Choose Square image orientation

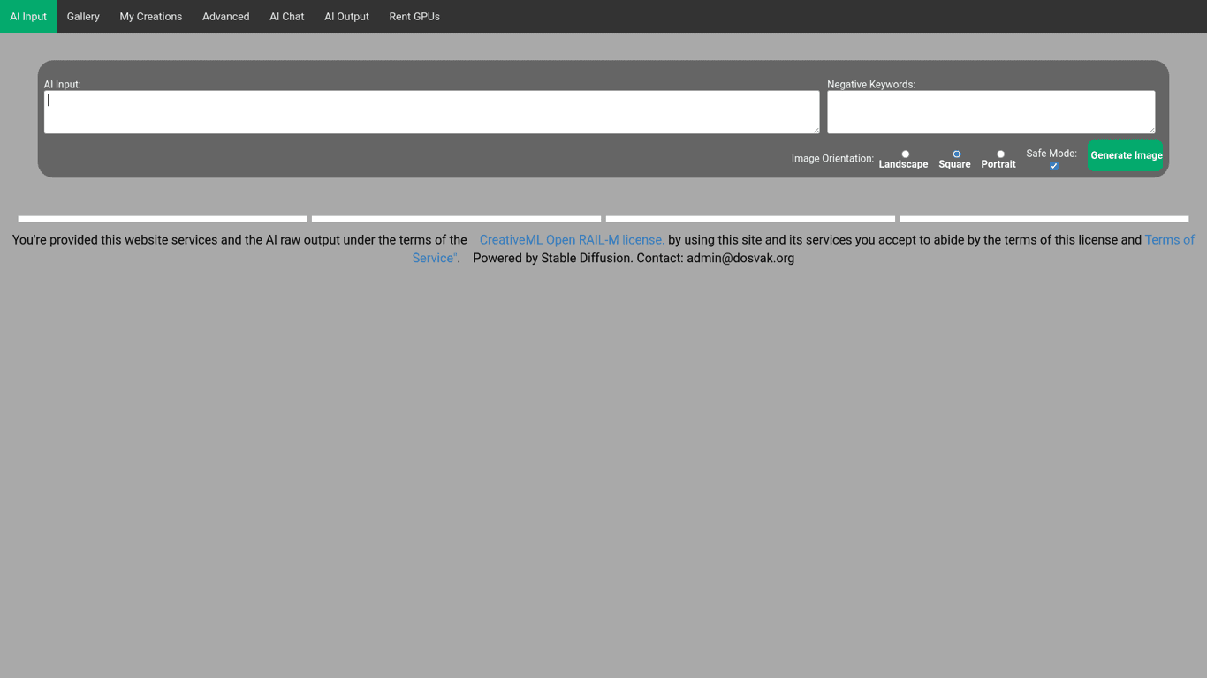pos(956,154)
